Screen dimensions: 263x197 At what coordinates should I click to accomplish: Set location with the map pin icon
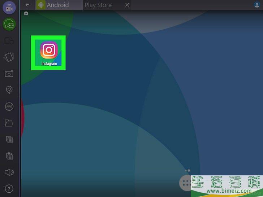pos(9,90)
